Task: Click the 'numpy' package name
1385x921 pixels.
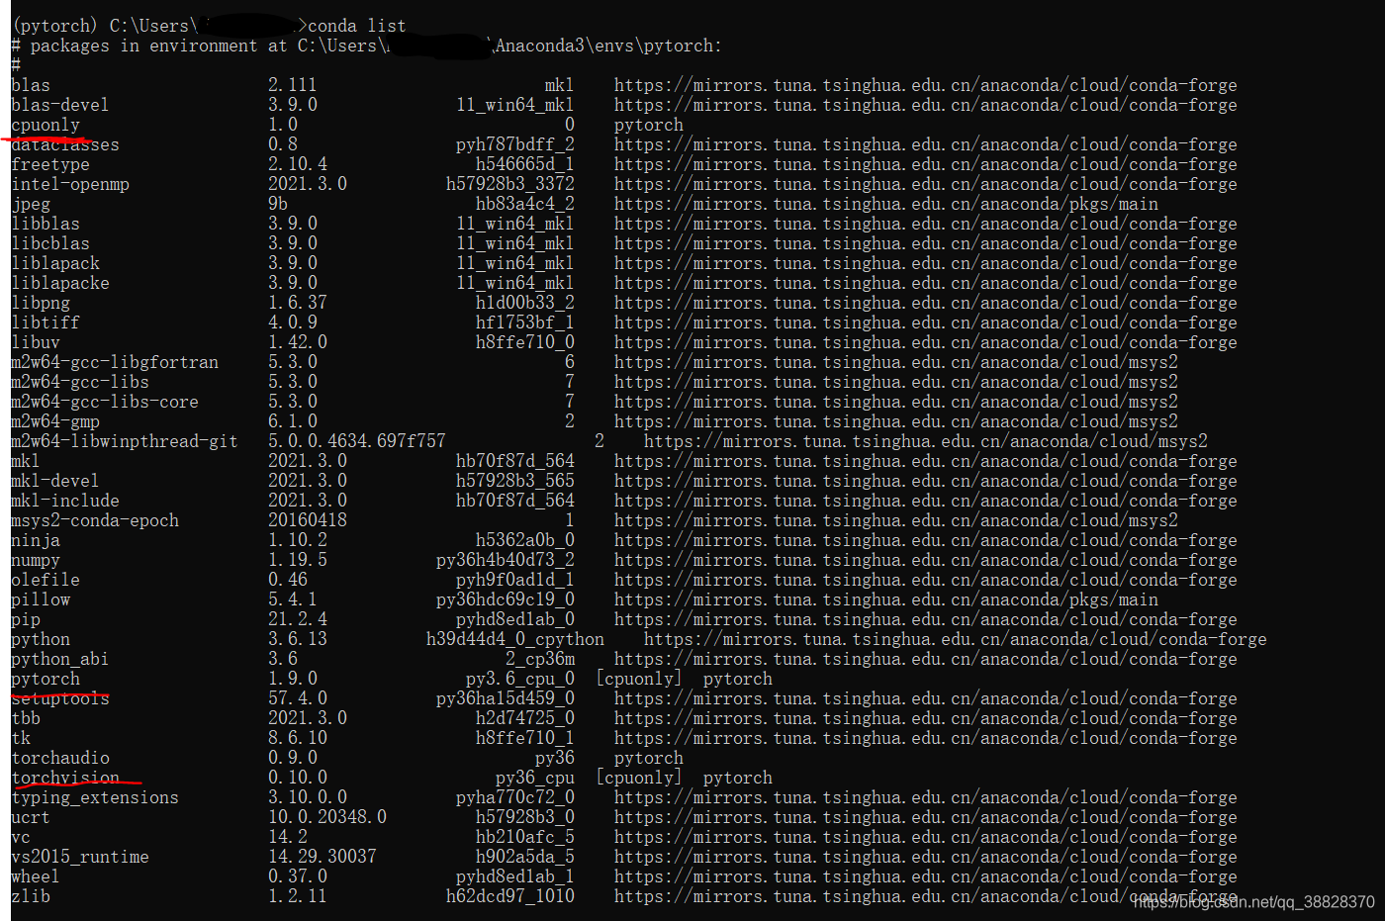Action: point(36,560)
